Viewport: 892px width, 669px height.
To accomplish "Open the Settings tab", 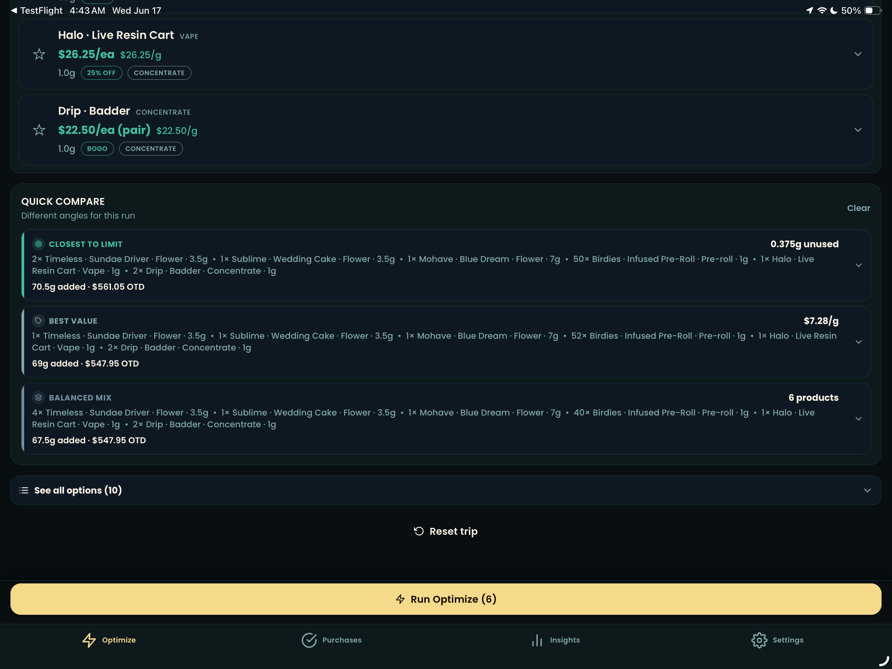I will pyautogui.click(x=777, y=640).
